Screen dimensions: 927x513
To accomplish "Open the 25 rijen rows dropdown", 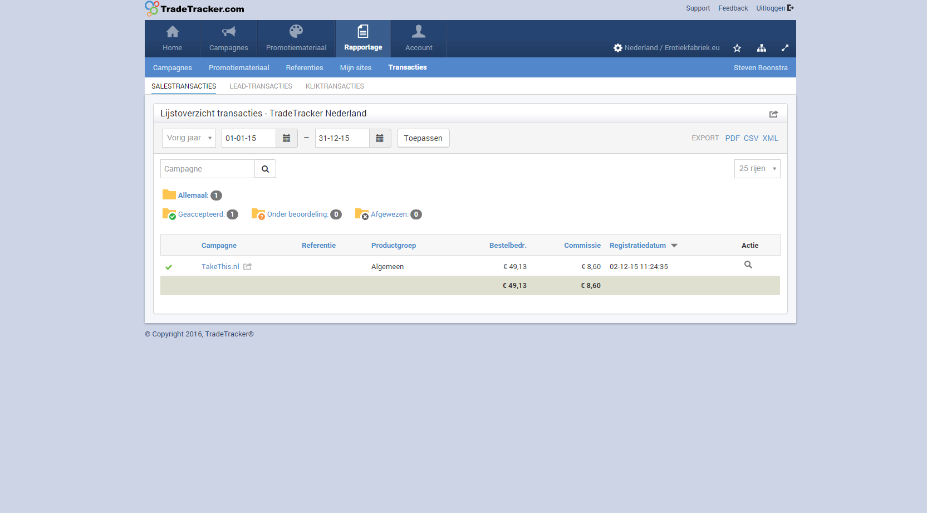I will (757, 169).
